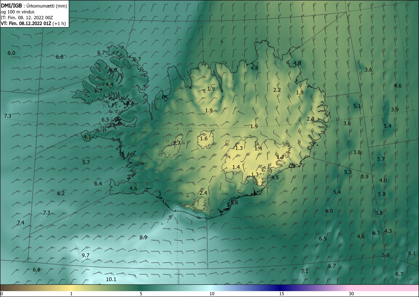
Task: Click the 4.5 value on the southeast coast
Action: pos(275,177)
